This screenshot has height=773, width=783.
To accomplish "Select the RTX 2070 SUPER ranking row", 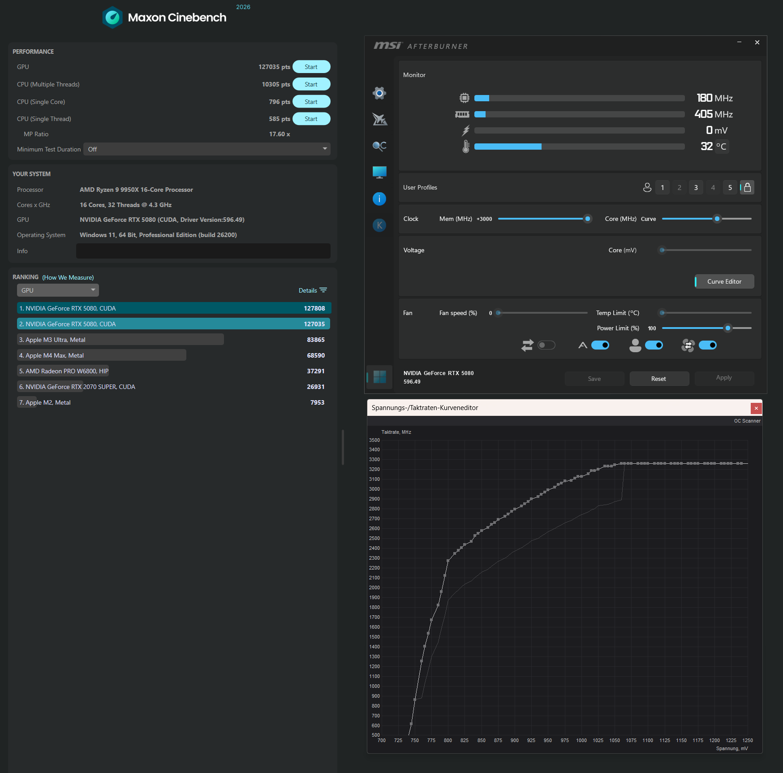I will 174,387.
